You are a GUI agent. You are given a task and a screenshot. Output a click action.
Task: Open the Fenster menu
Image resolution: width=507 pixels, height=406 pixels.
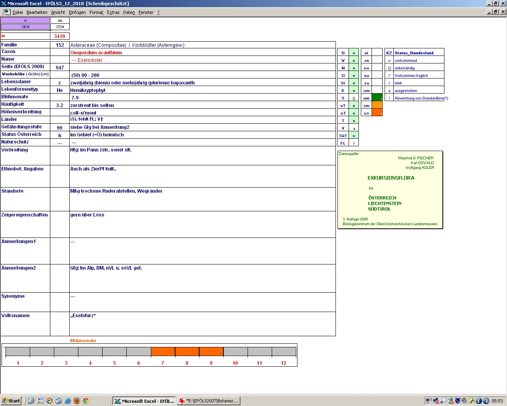pos(146,12)
